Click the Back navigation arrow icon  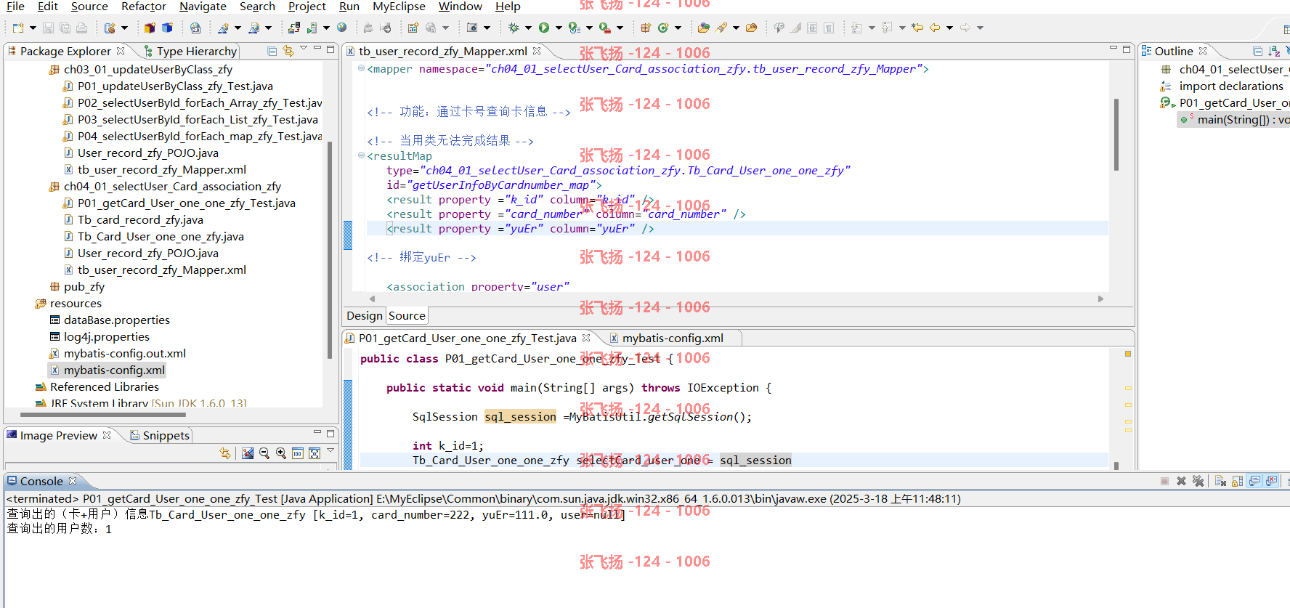click(x=935, y=28)
